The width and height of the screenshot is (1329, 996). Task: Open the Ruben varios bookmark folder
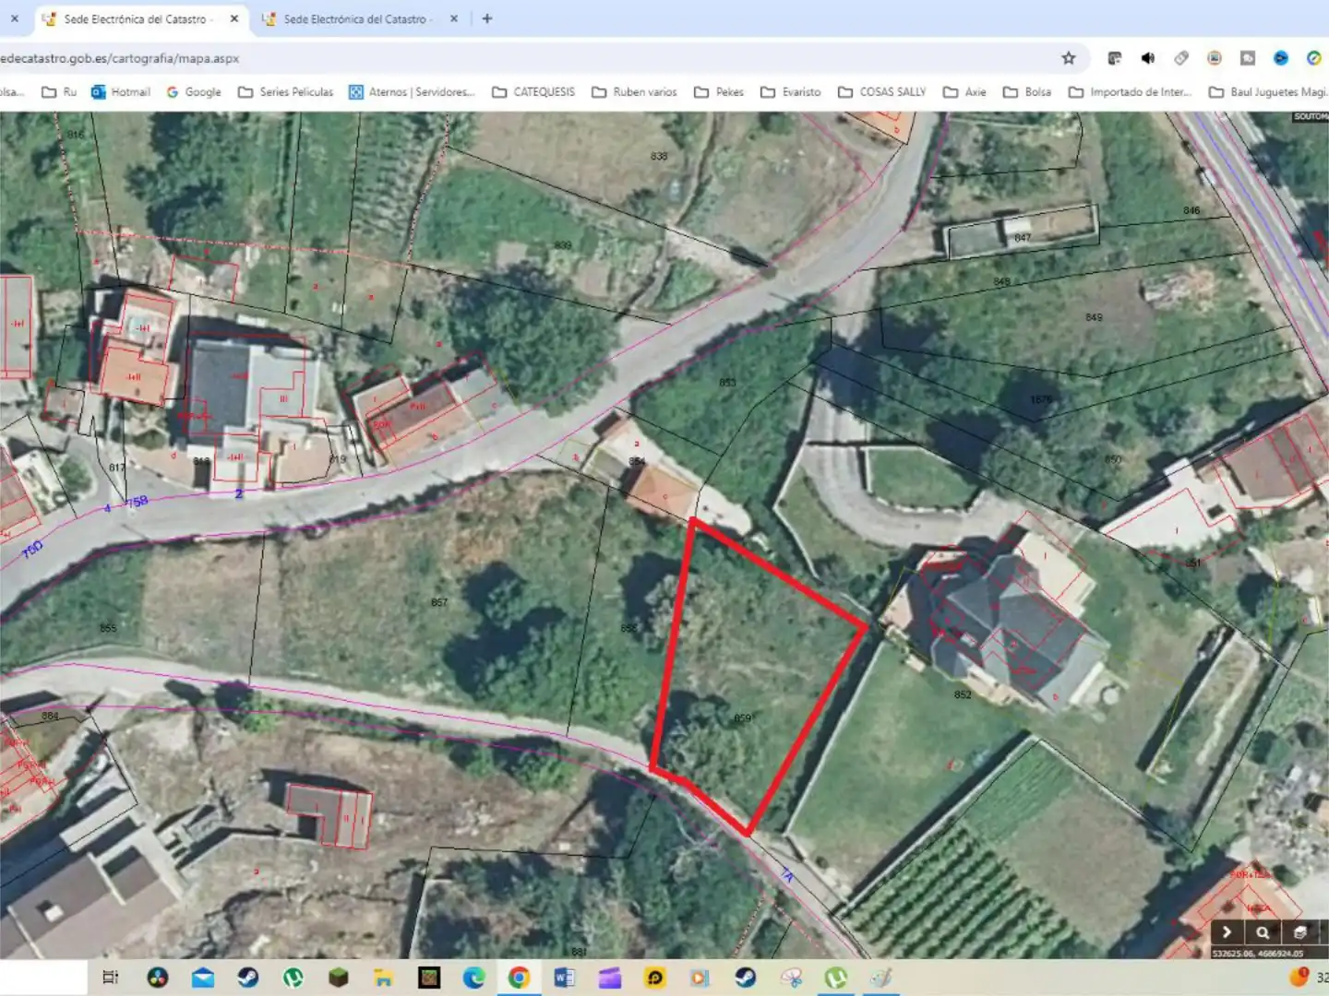click(x=634, y=92)
